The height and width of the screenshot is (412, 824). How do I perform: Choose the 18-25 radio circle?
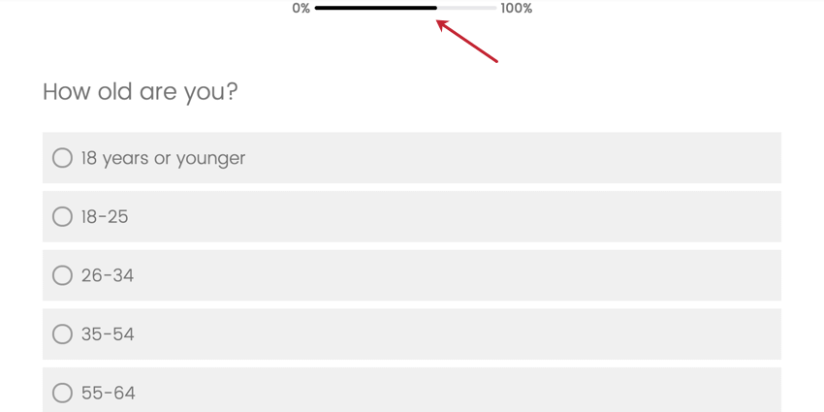pos(62,217)
